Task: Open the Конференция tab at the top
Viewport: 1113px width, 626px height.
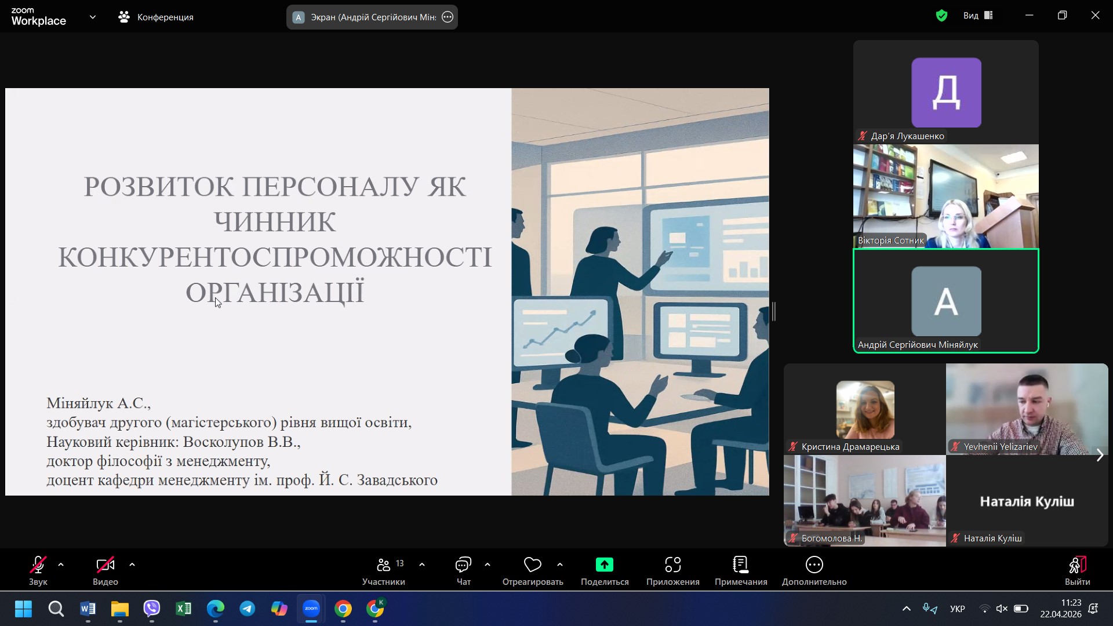Action: 156,17
